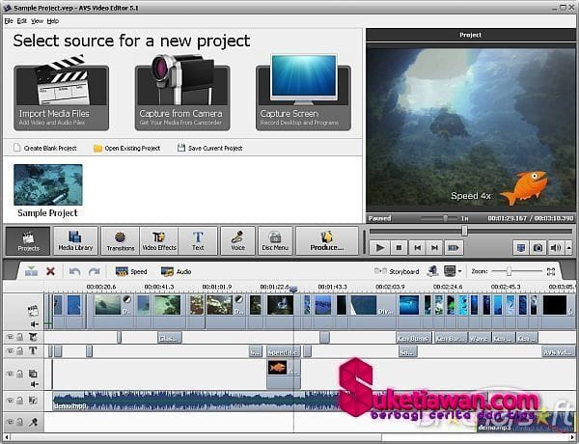Open the Transitions panel
The image size is (579, 444).
point(120,240)
